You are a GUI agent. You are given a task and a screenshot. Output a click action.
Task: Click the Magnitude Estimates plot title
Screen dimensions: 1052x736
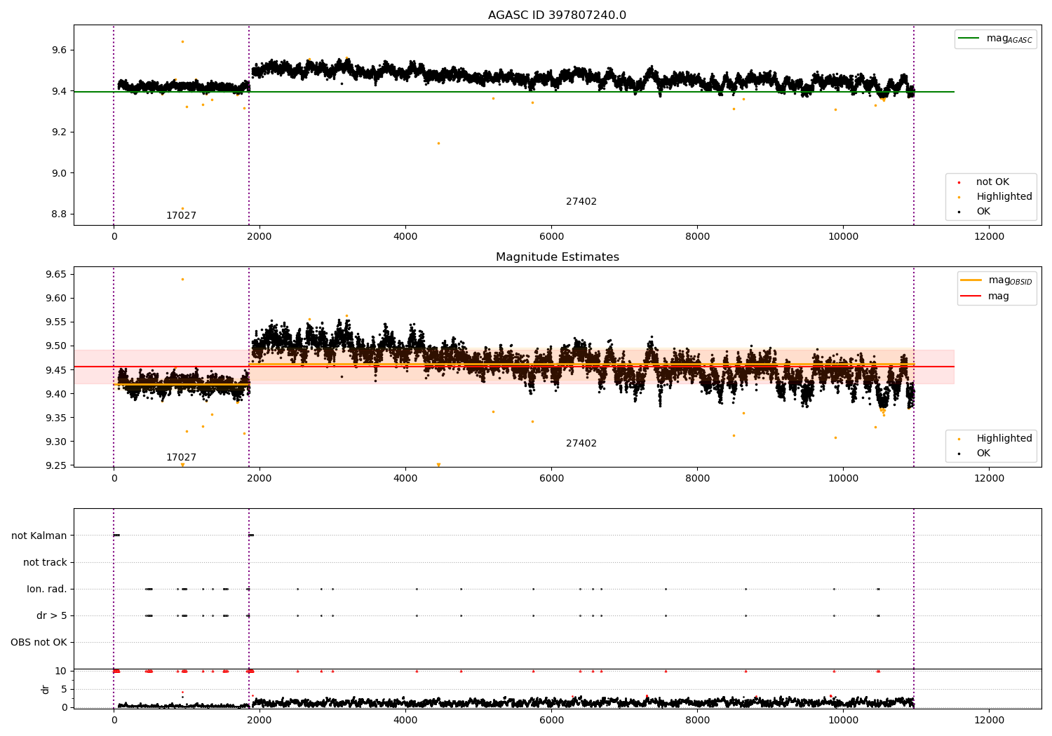pos(557,257)
